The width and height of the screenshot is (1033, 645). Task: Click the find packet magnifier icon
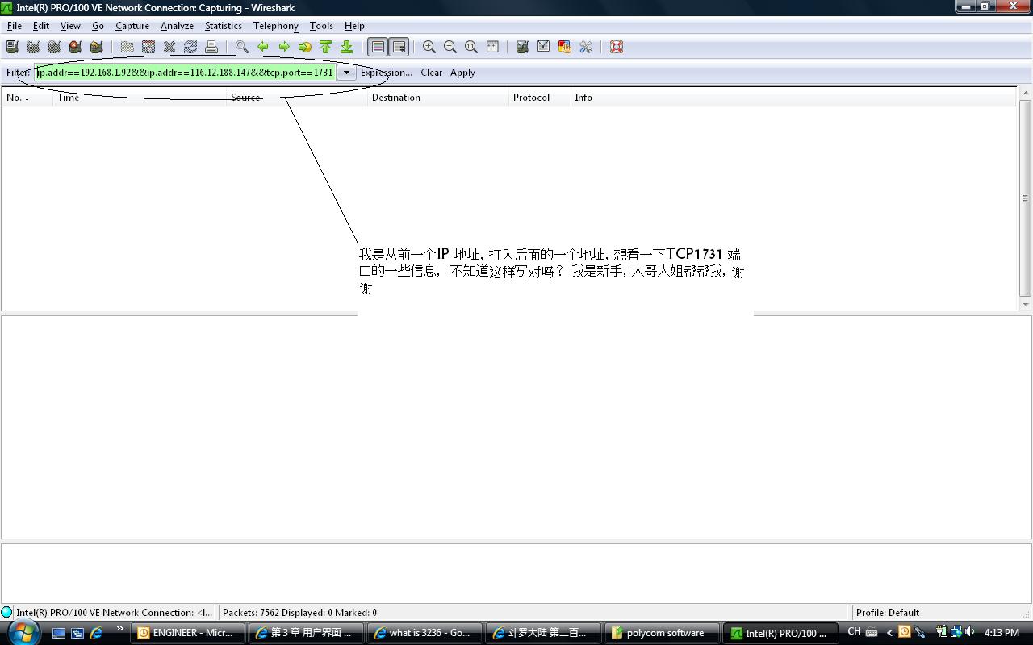tap(241, 47)
